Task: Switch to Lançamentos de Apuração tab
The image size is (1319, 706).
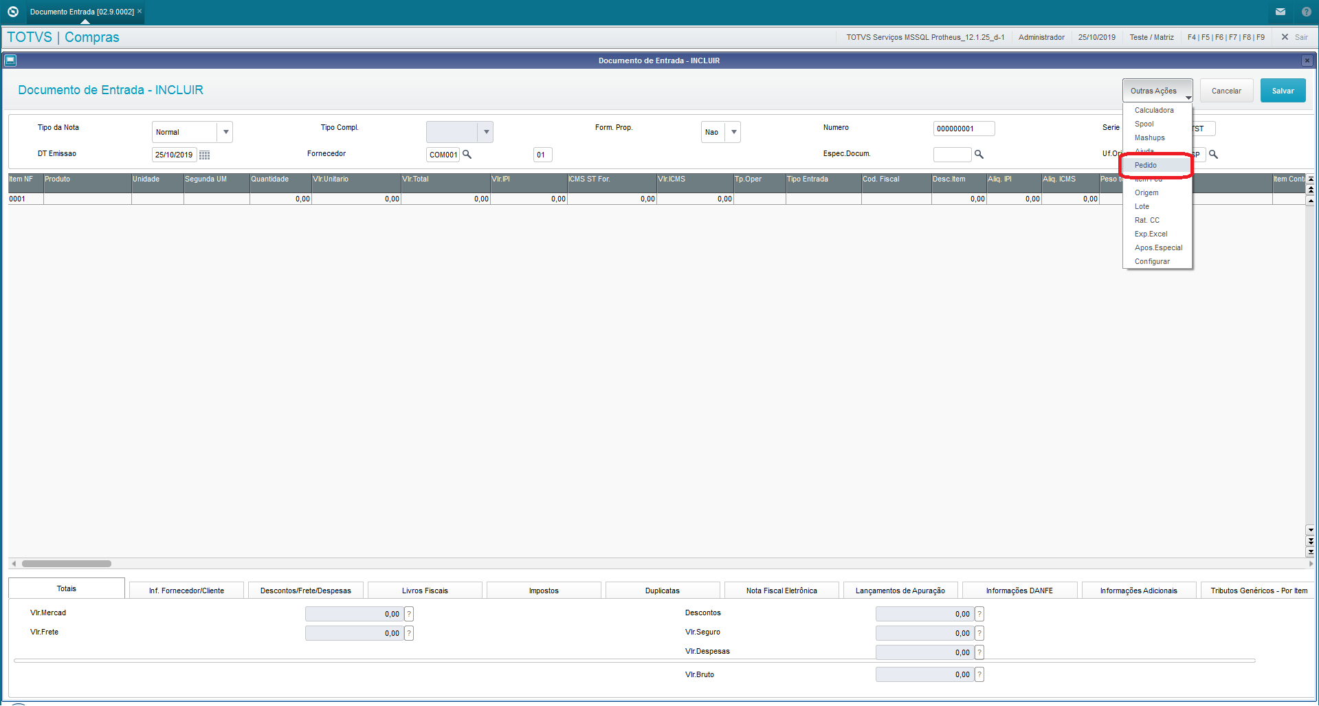Action: 900,591
